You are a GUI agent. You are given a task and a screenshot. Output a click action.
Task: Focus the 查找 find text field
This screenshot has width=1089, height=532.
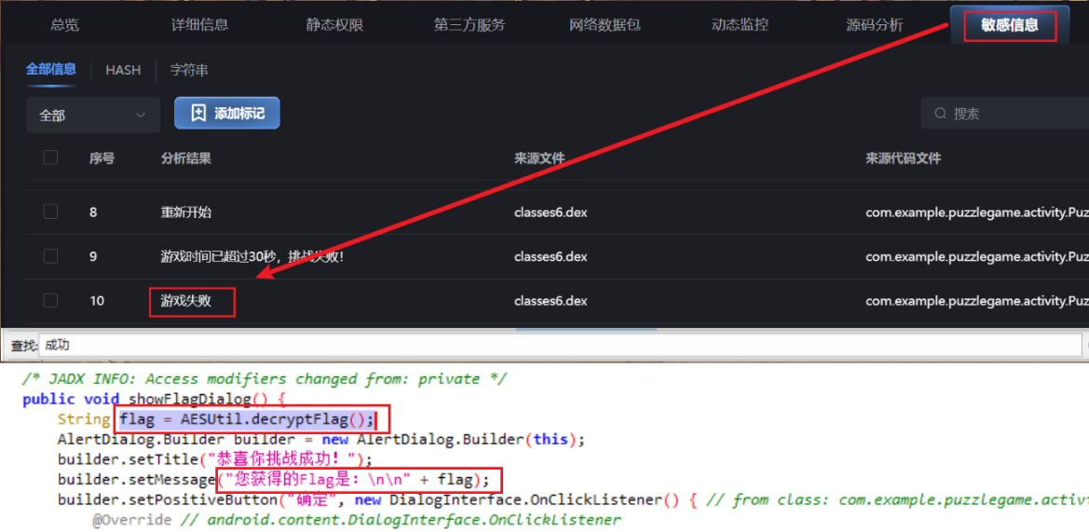coord(559,346)
